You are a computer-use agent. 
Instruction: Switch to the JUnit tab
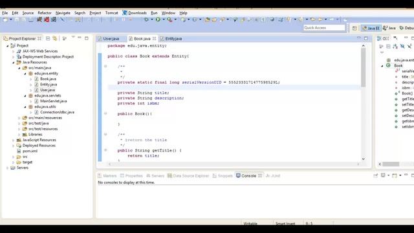tap(273, 175)
